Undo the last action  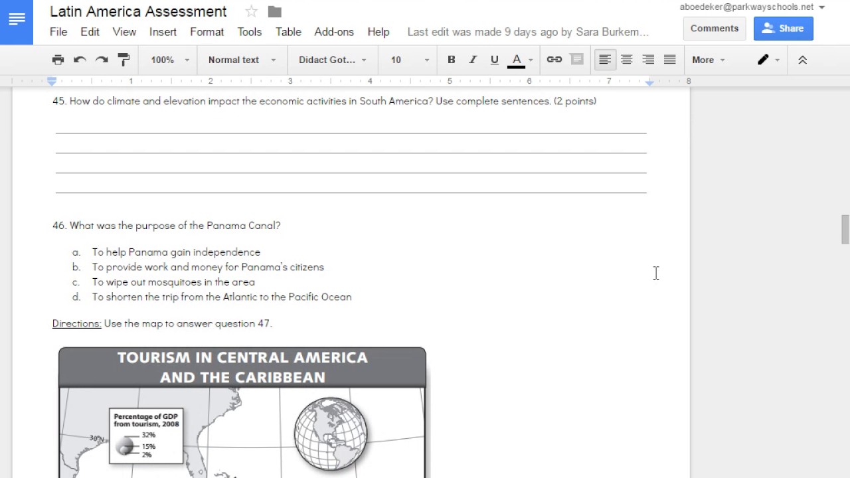pyautogui.click(x=80, y=60)
